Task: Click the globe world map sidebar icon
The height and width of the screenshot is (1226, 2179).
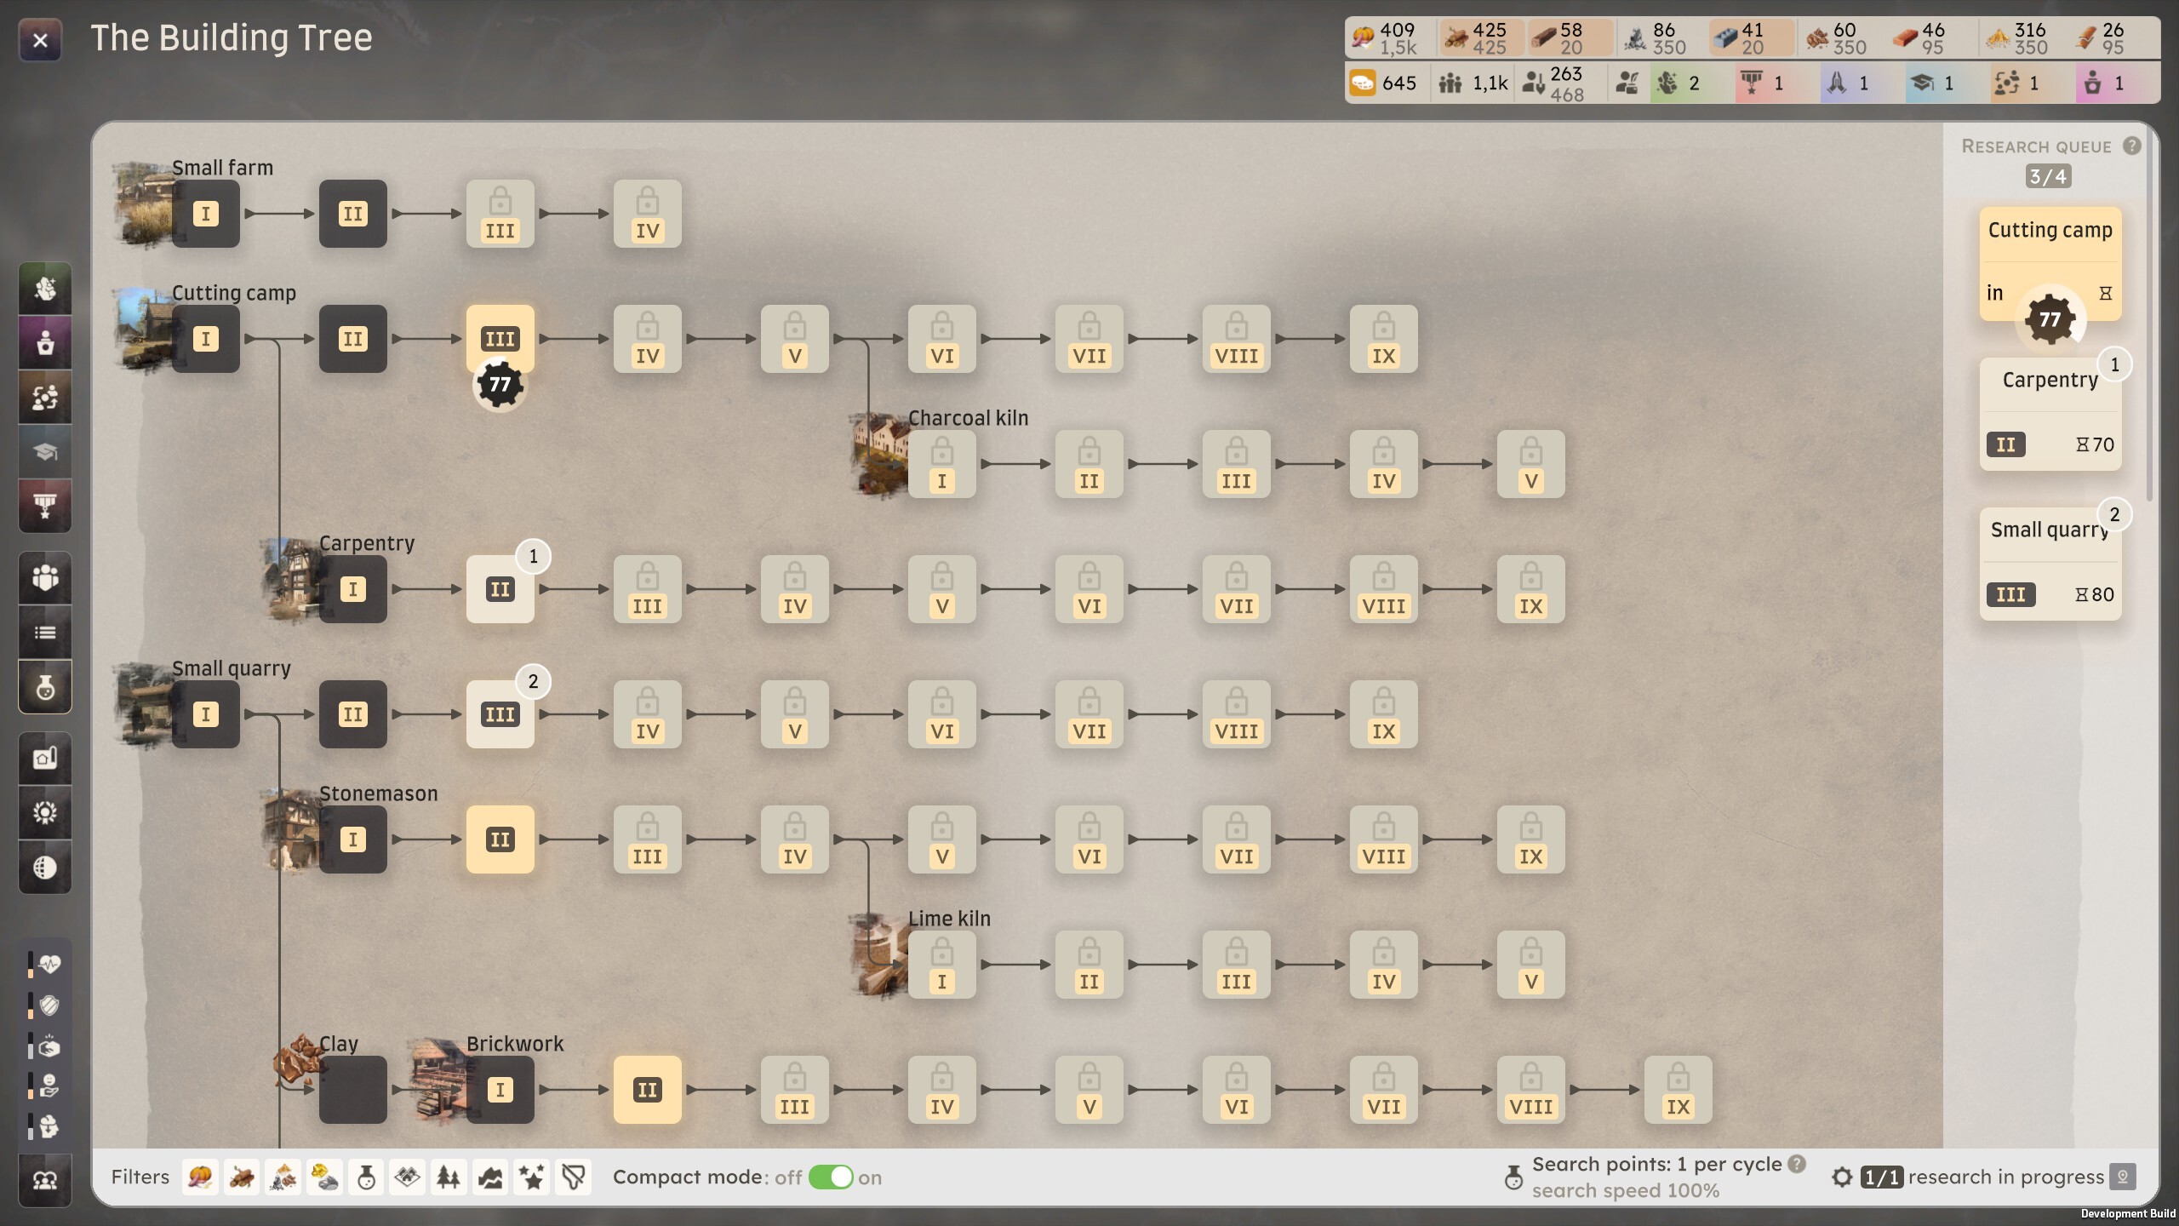Action: click(x=45, y=868)
